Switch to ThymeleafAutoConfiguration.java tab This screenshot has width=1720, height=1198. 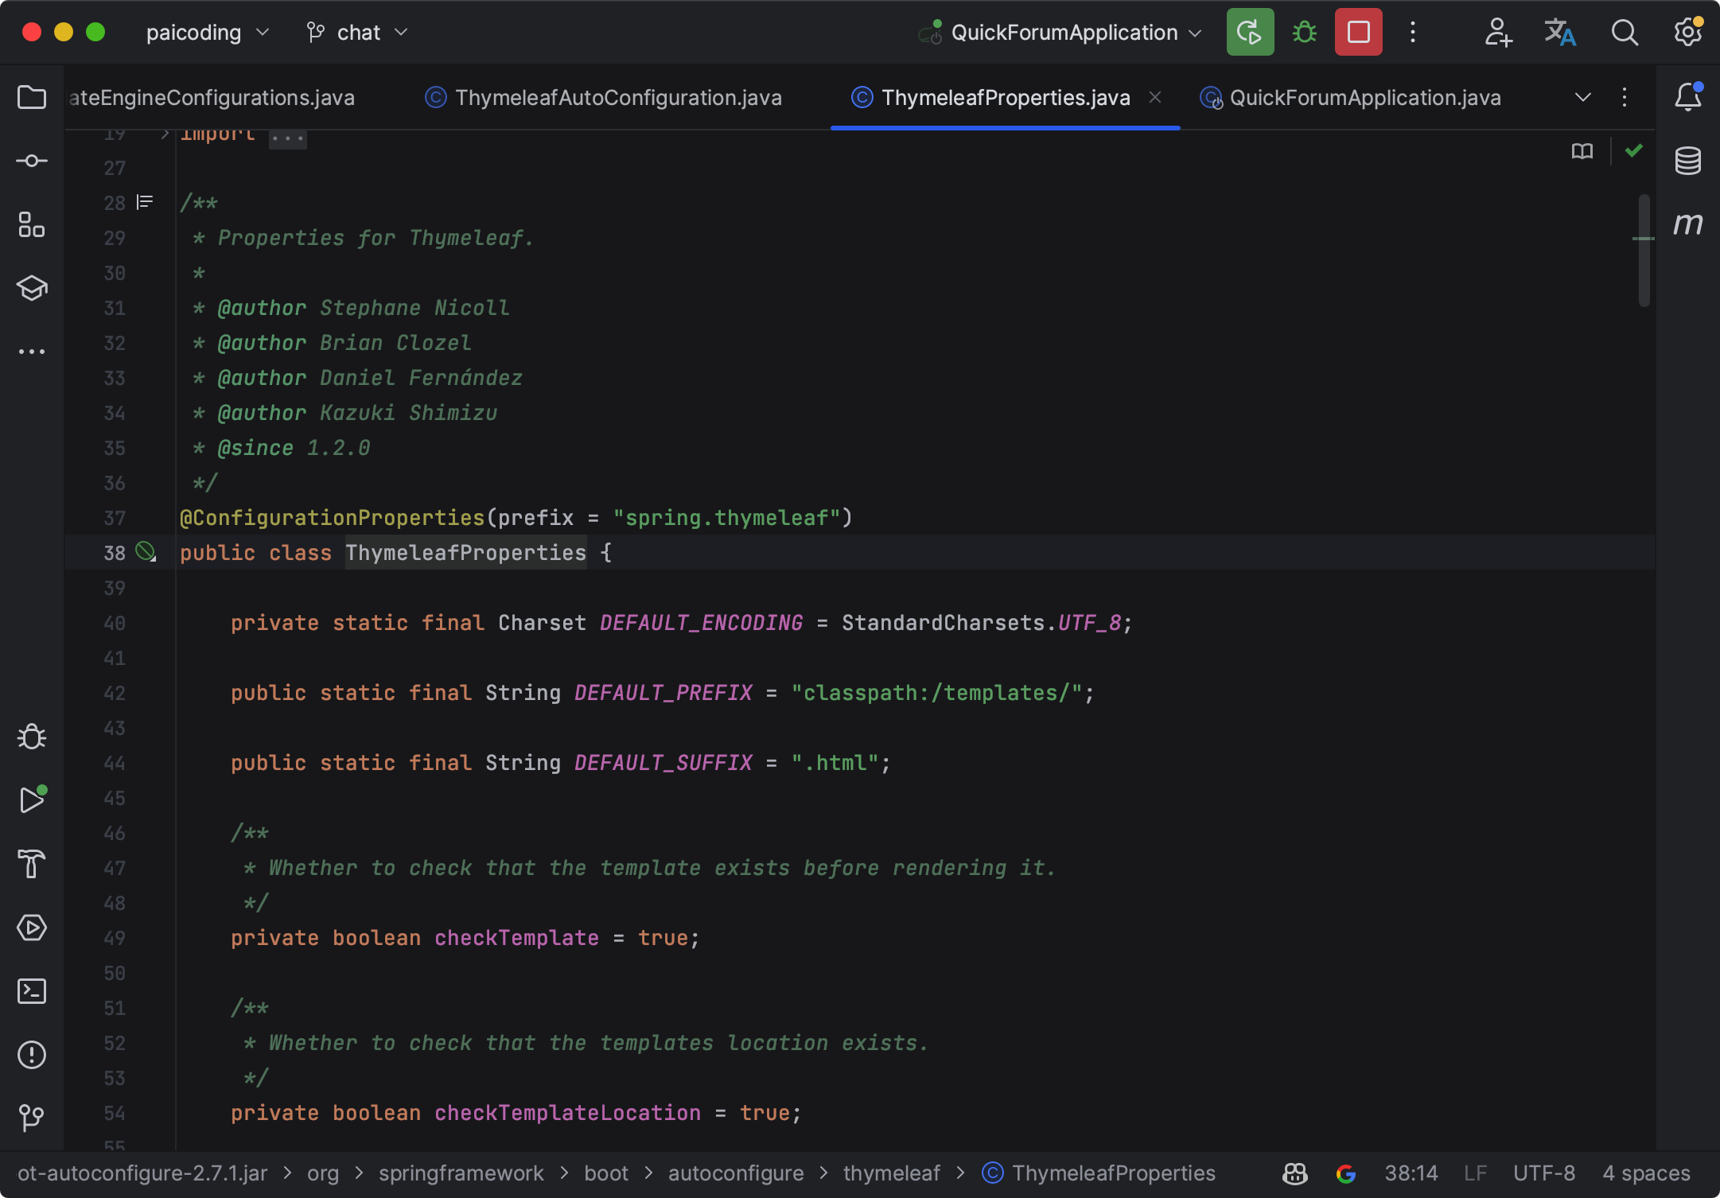pyautogui.click(x=617, y=97)
